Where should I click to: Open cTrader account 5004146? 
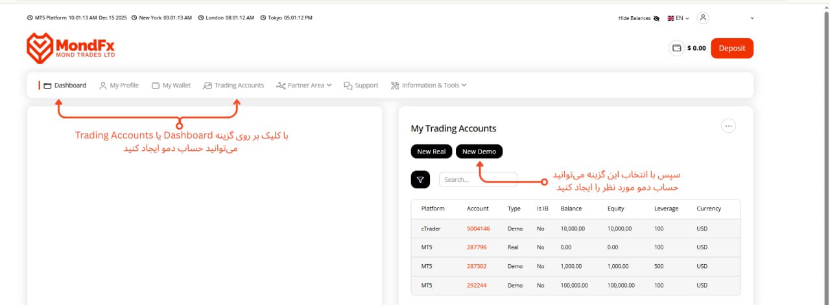point(478,229)
